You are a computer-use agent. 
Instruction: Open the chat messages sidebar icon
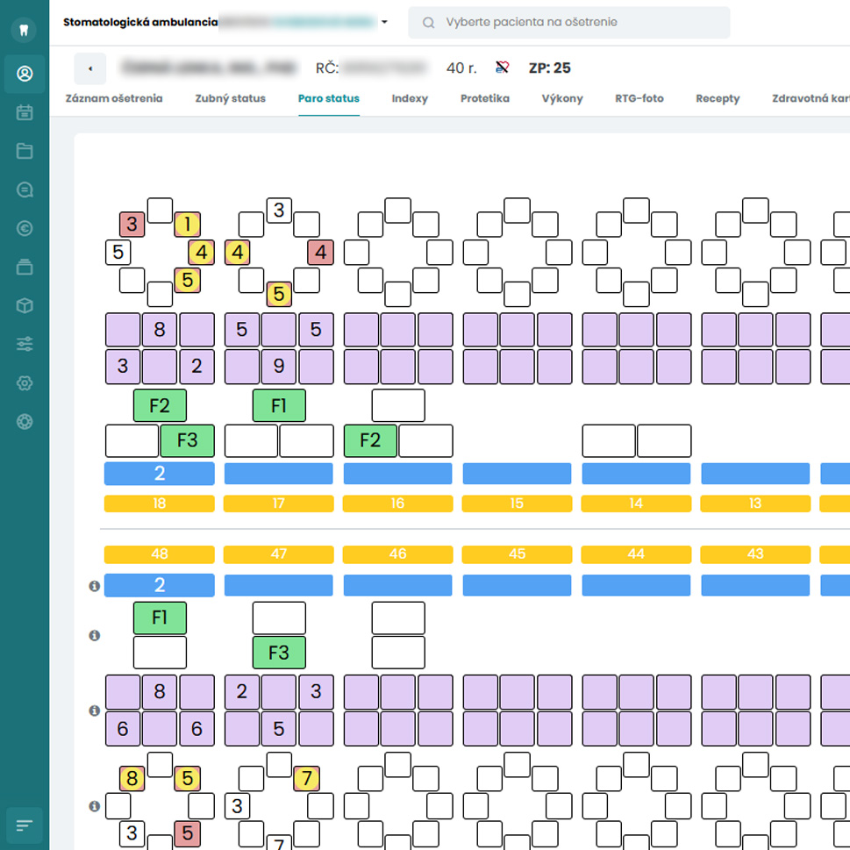pyautogui.click(x=25, y=189)
